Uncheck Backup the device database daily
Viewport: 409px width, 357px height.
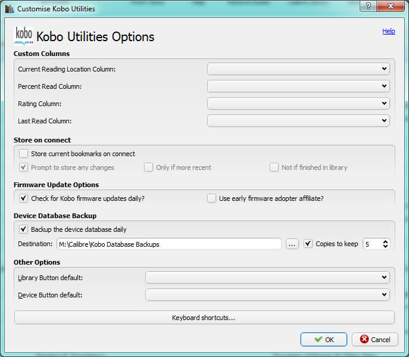[x=24, y=229]
